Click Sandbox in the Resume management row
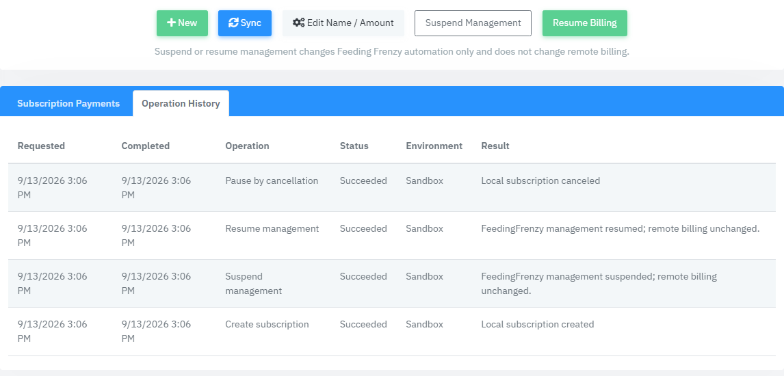Viewport: 784px width, 376px height. click(x=425, y=229)
